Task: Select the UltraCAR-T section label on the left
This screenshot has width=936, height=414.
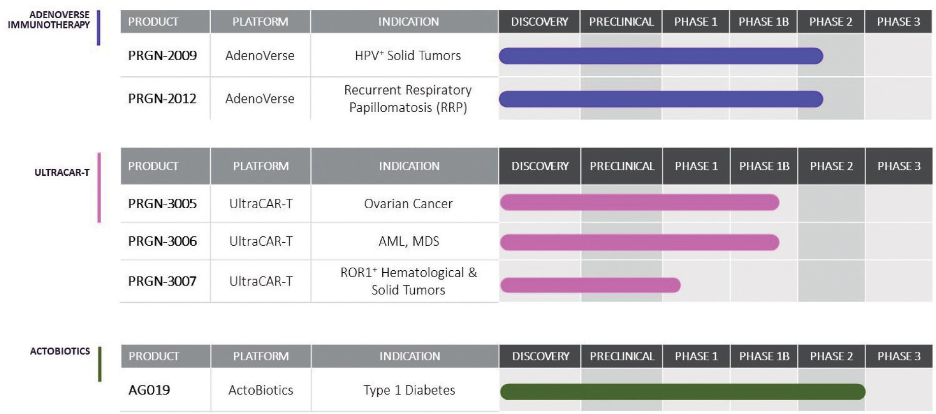Action: 62,172
